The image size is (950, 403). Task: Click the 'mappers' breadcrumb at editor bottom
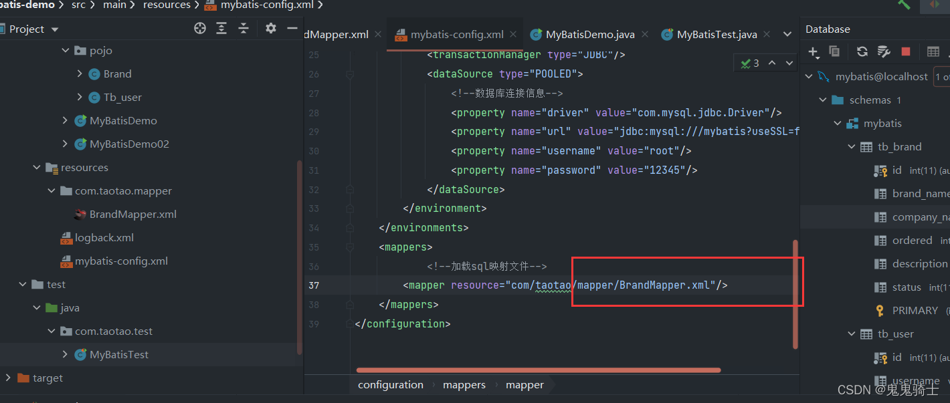click(x=464, y=385)
